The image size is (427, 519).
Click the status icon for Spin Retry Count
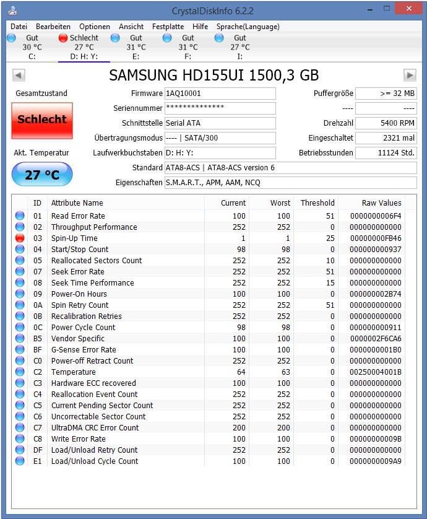(20, 305)
